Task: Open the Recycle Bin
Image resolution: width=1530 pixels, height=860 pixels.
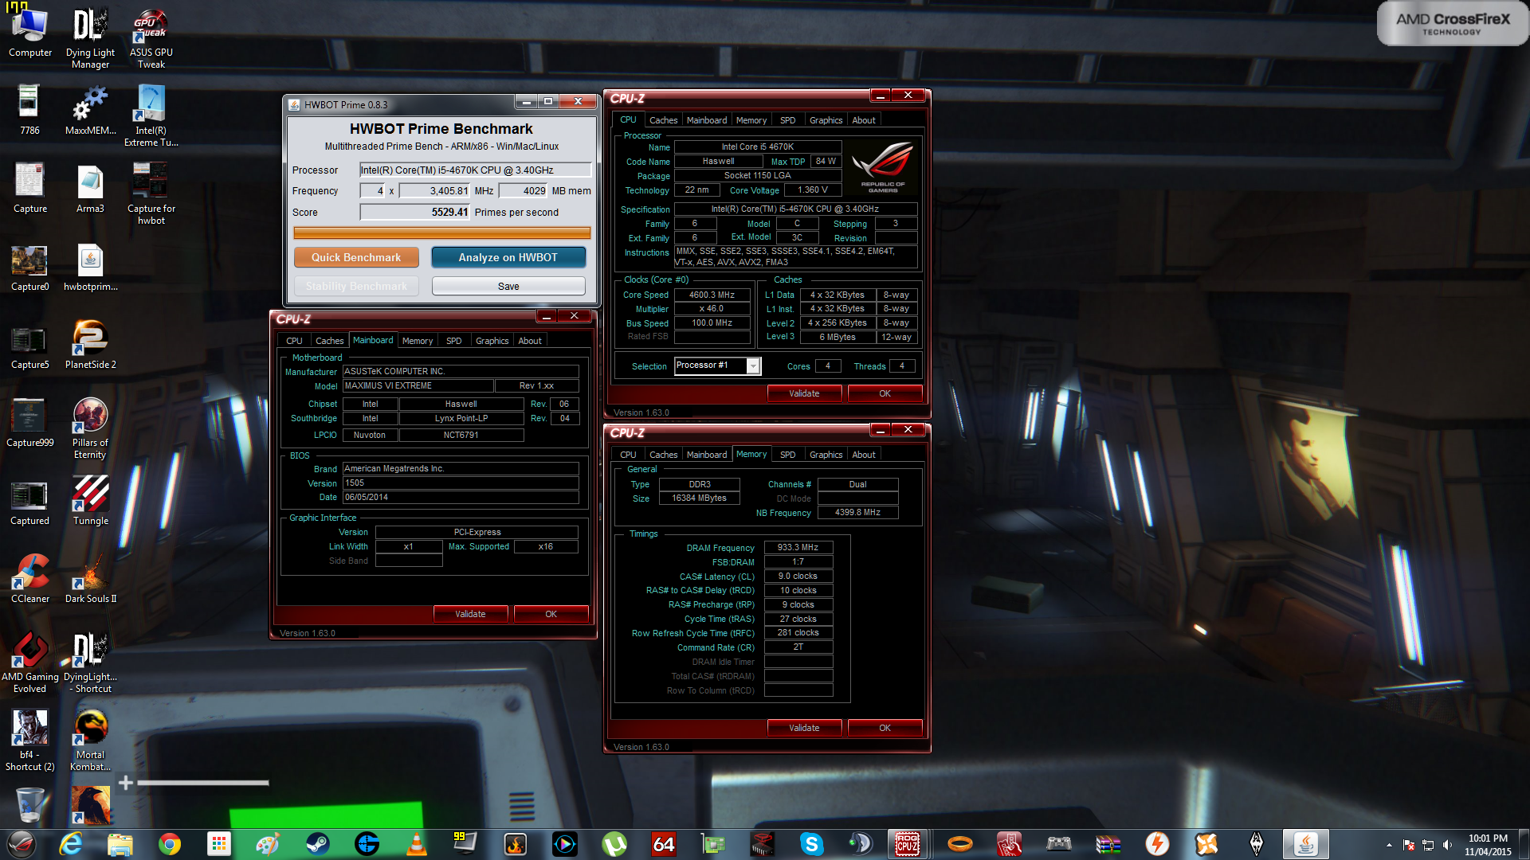Action: click(x=30, y=804)
